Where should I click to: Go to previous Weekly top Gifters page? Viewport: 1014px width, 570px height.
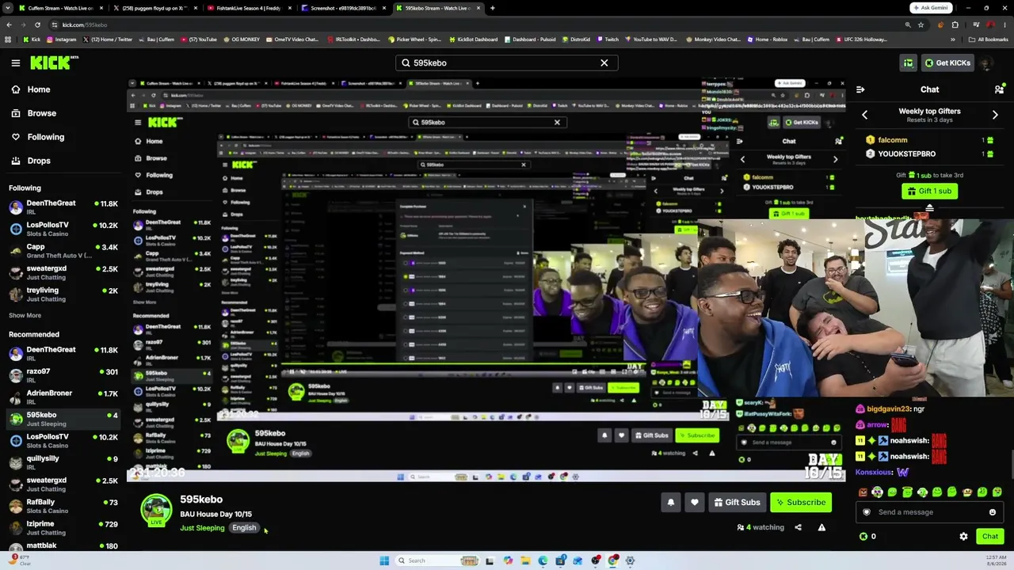coord(864,115)
